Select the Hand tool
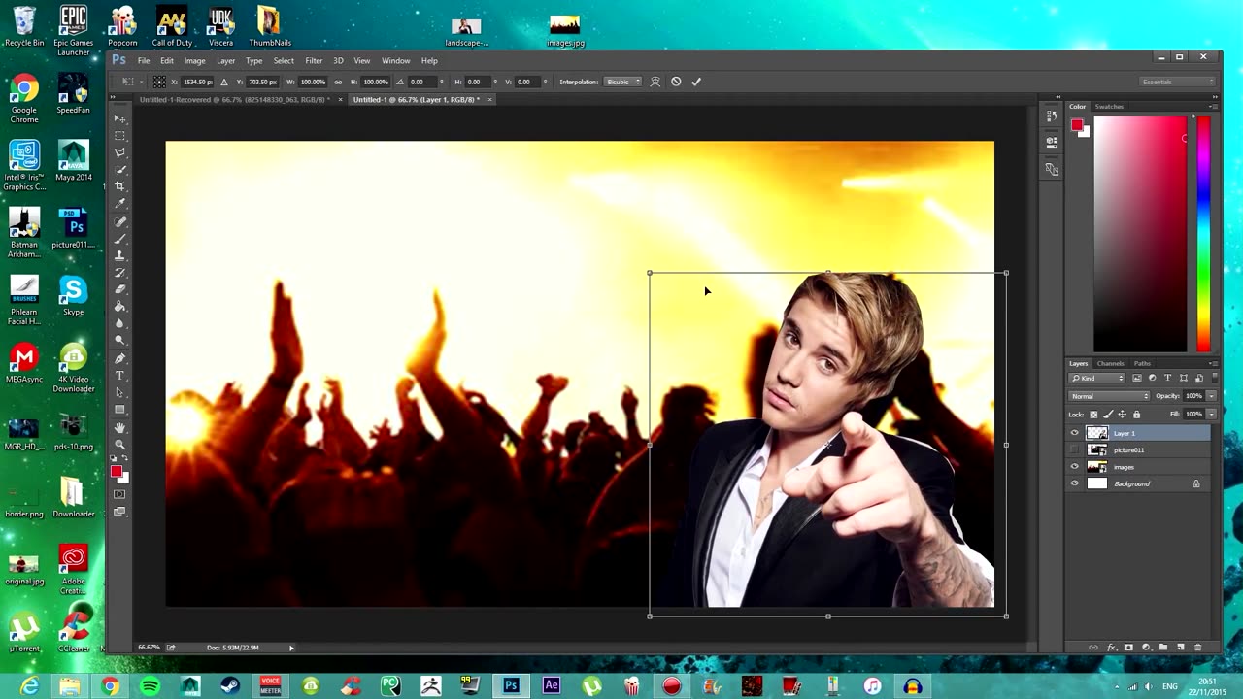Viewport: 1243px width, 699px height. [120, 427]
